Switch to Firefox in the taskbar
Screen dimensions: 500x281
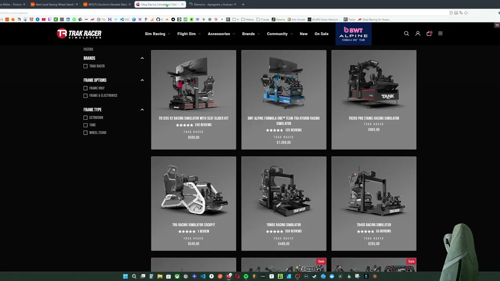(229, 276)
